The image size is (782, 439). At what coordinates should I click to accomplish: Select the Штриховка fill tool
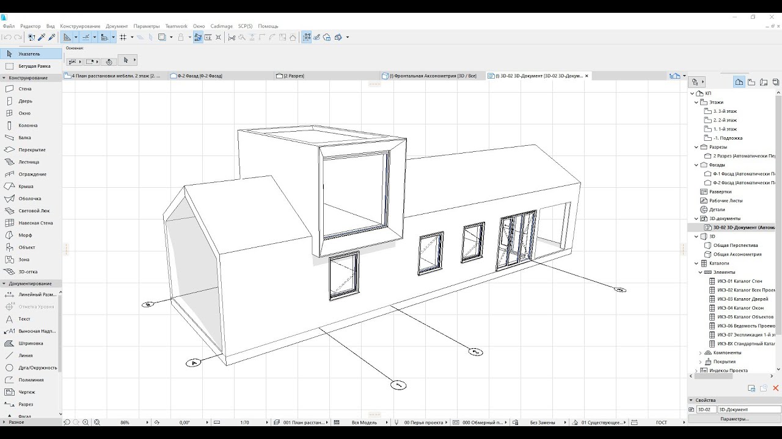tap(31, 343)
